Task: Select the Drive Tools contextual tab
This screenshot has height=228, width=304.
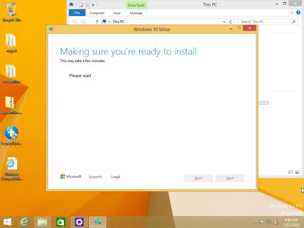Action: point(136,5)
